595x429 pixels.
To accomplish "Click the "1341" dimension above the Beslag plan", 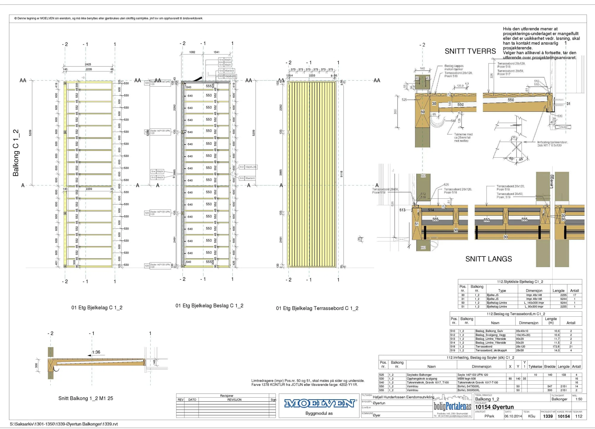I will [216, 52].
